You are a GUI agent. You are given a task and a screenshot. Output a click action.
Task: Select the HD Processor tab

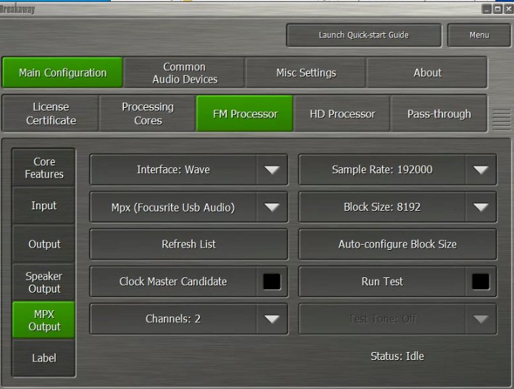(342, 114)
